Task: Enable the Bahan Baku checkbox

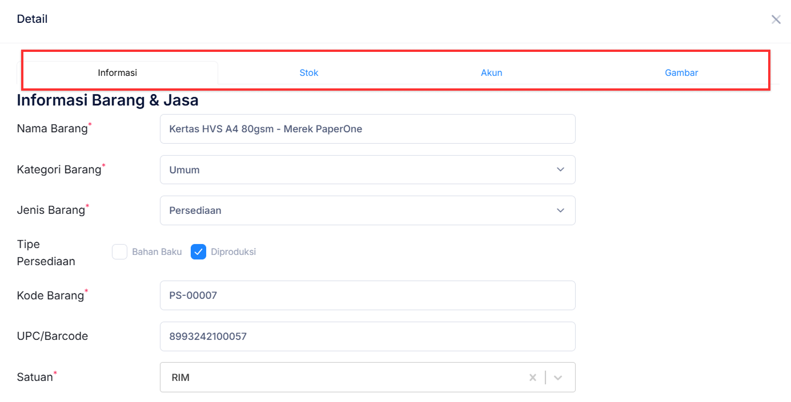Action: [x=119, y=251]
